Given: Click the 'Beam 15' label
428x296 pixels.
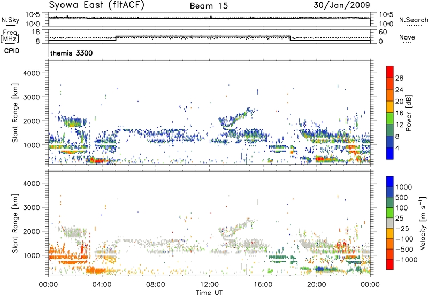Looking at the screenshot, I should point(209,6).
